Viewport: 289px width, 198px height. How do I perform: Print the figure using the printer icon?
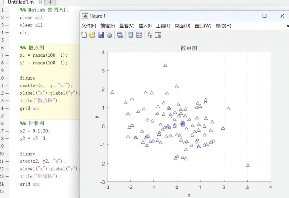coord(109,35)
